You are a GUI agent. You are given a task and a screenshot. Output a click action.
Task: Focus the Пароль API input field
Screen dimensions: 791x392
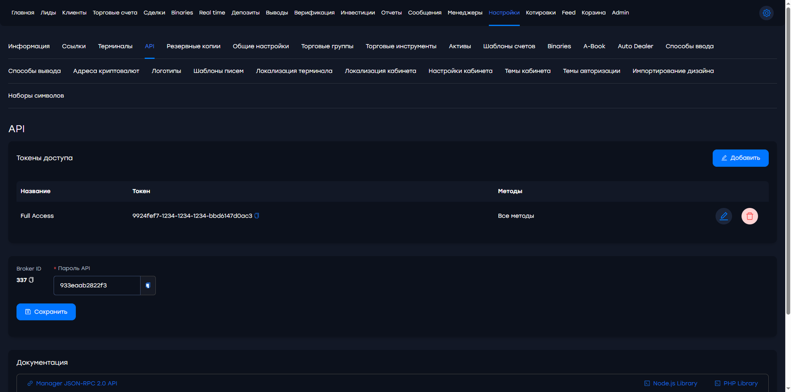pyautogui.click(x=97, y=285)
